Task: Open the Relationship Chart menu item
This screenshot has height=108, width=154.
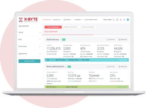Action: click(91, 20)
